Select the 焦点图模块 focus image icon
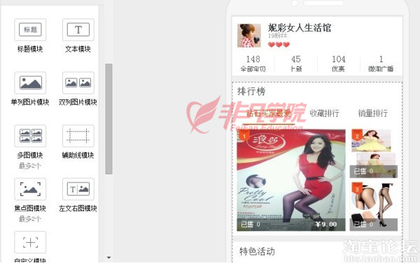 (30, 189)
